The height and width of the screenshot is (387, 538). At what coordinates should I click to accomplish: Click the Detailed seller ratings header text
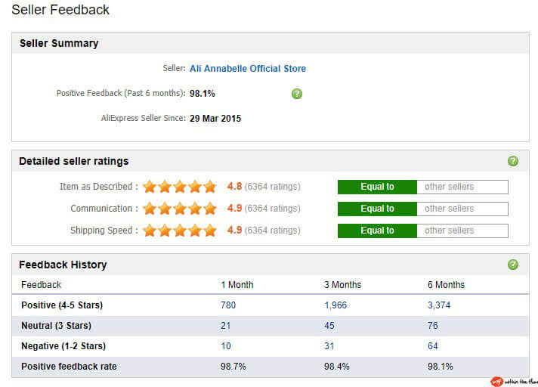[x=74, y=161]
